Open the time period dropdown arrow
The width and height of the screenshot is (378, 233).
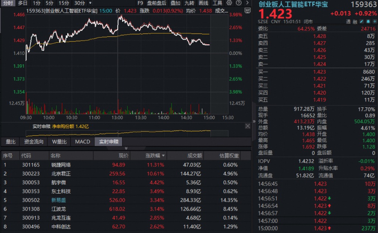click(x=90, y=3)
